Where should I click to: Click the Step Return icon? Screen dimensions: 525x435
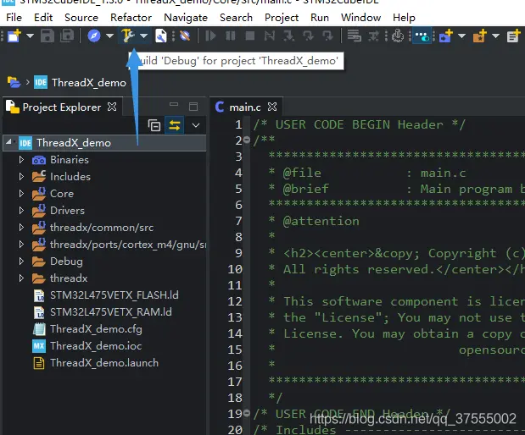[x=327, y=36]
